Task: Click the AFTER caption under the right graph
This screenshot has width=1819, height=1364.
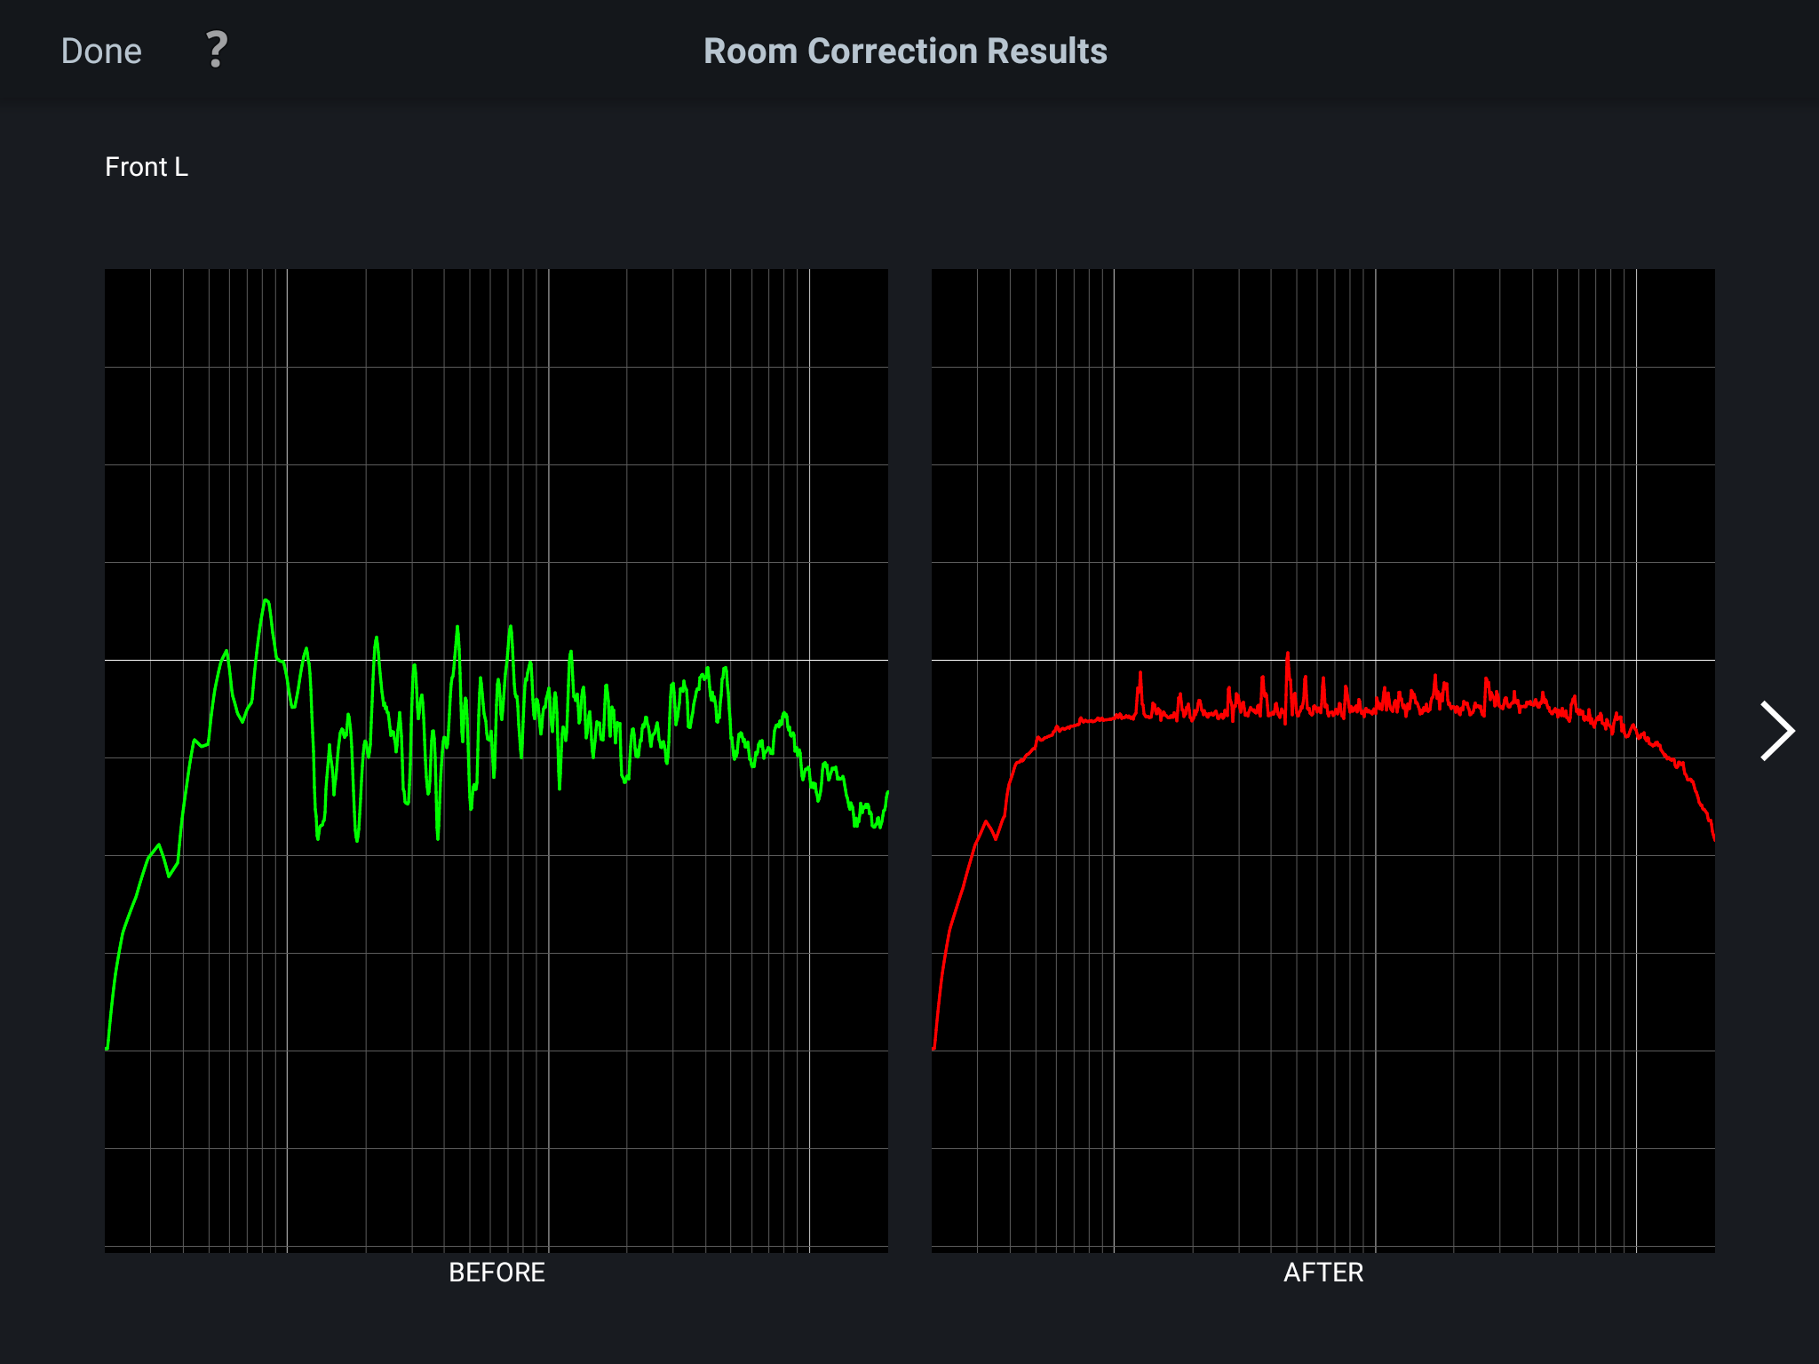Action: coord(1323,1273)
